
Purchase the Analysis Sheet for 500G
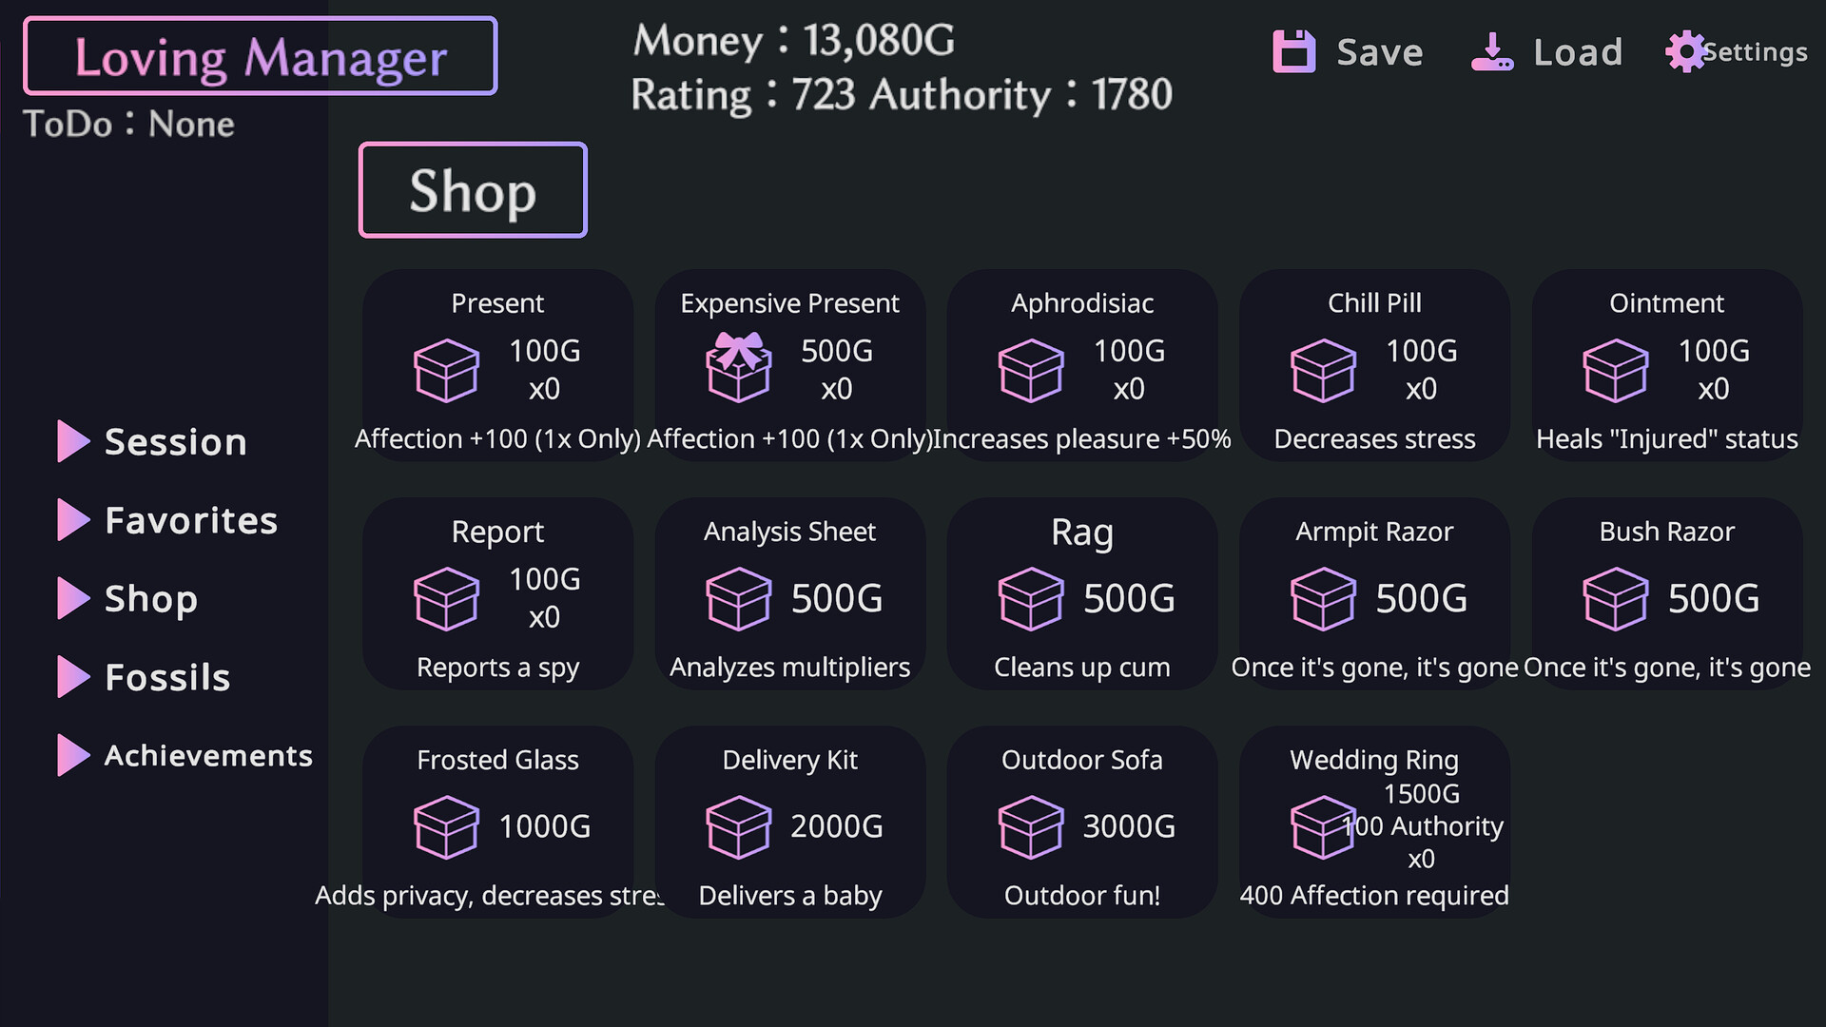(789, 594)
